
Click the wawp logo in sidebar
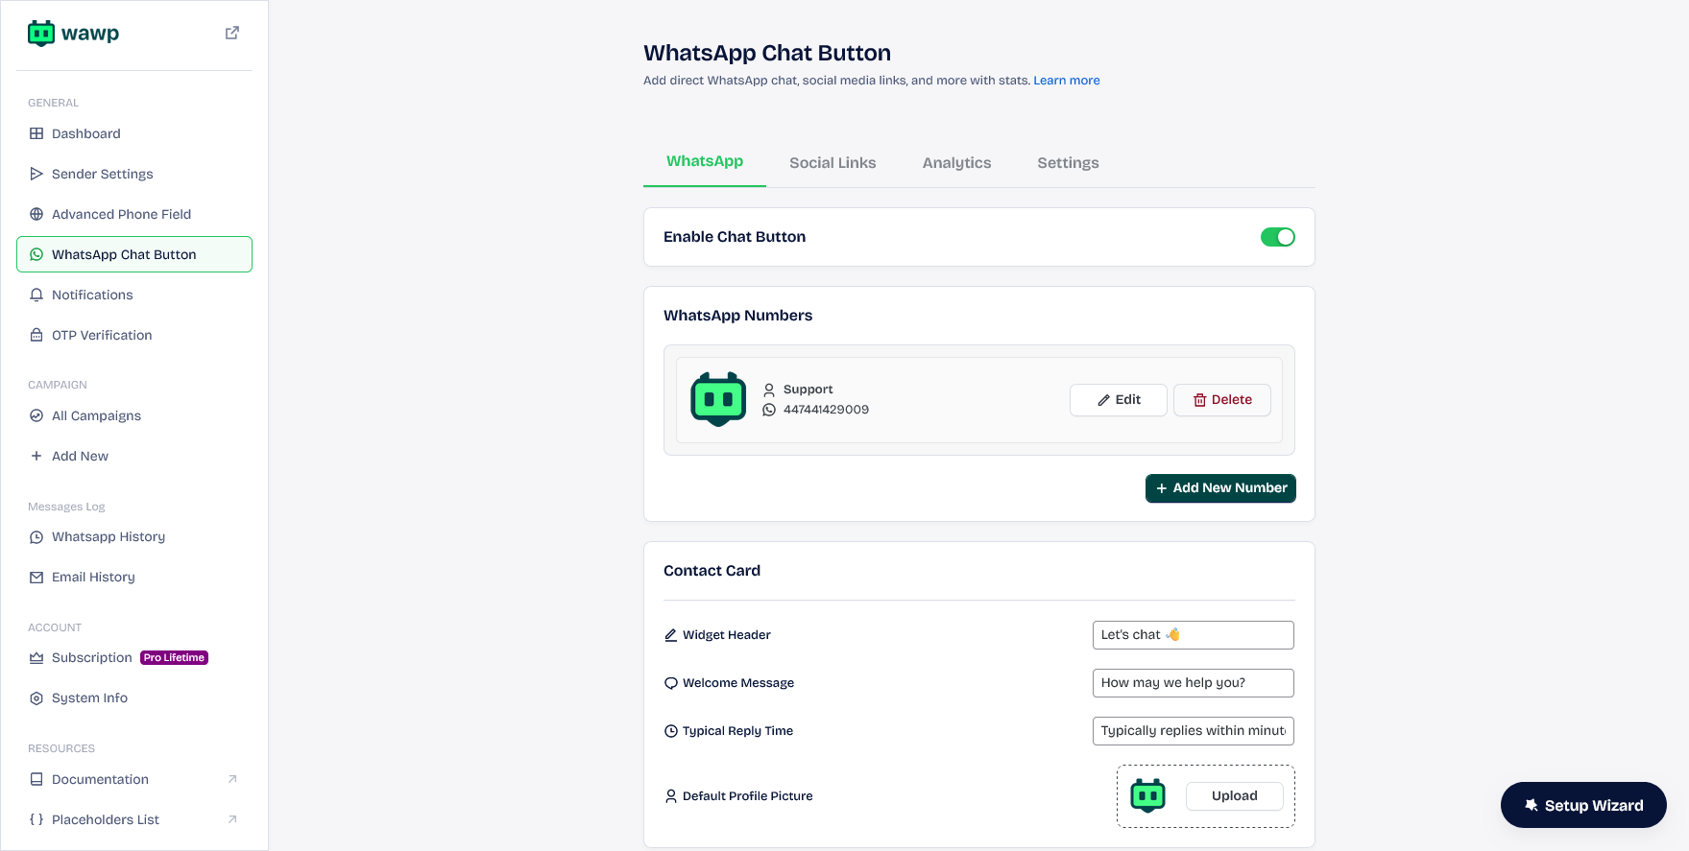[74, 34]
